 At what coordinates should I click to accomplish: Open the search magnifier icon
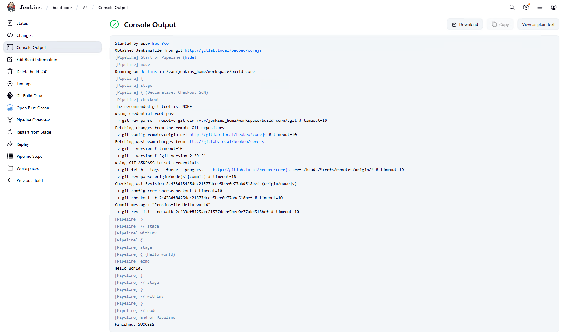tap(512, 7)
